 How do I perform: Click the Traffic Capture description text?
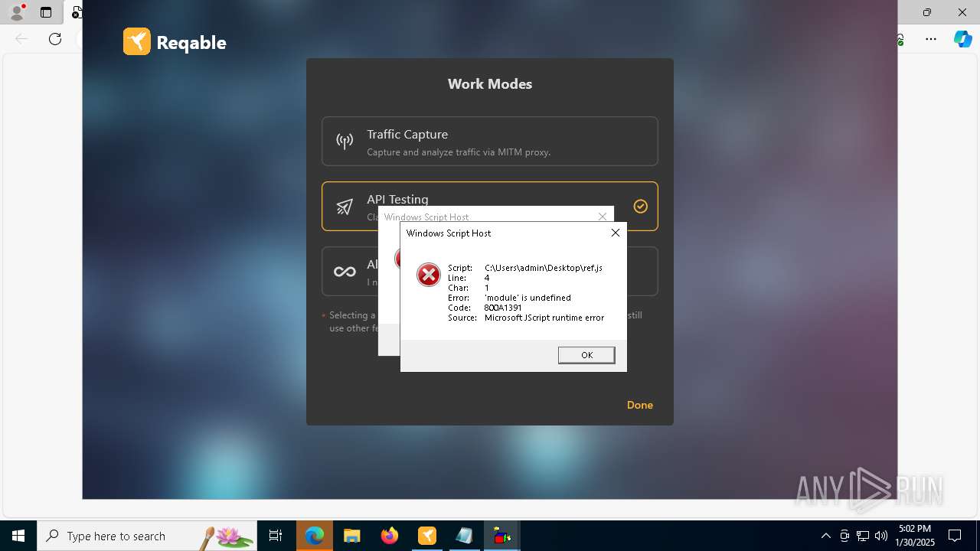pyautogui.click(x=459, y=152)
